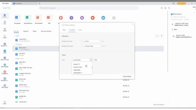196x110 pixels.
Task: Open Files Repair tool in sidebar
Action: pyautogui.click(x=5, y=65)
